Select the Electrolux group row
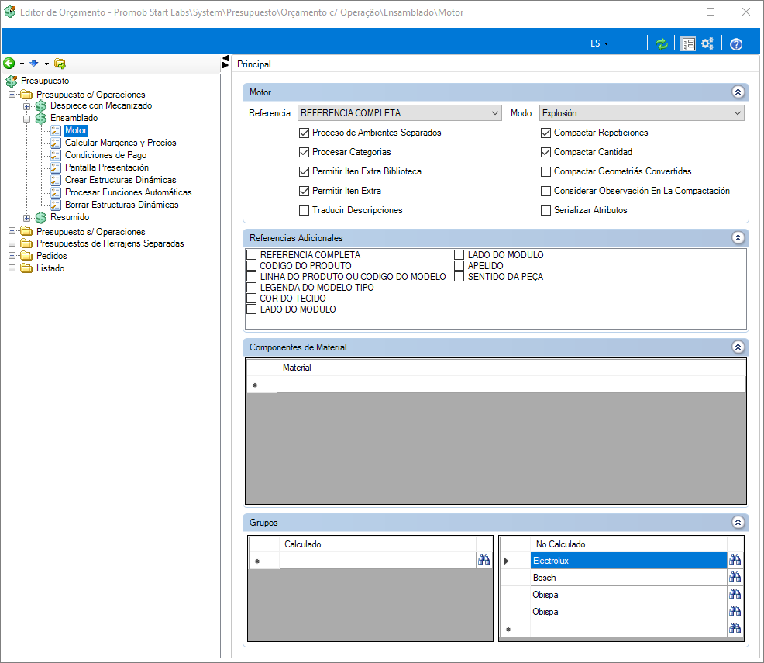The width and height of the screenshot is (764, 663). 628,561
